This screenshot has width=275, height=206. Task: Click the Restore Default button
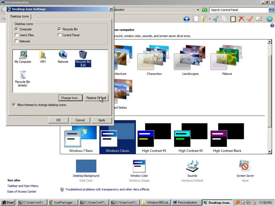[x=96, y=98]
